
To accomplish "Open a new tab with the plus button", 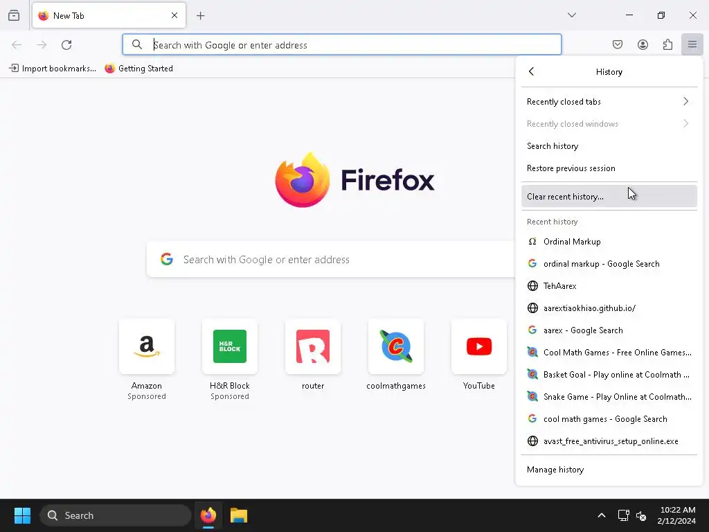I will pyautogui.click(x=201, y=16).
